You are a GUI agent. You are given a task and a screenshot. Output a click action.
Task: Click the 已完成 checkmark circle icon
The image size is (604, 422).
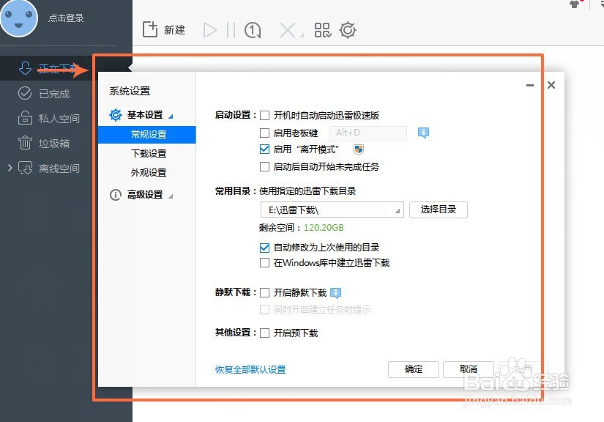(x=25, y=93)
